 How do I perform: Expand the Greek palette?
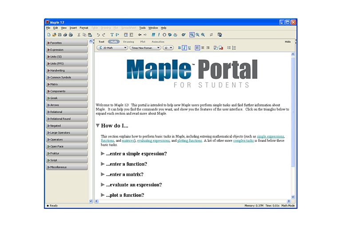point(67,98)
